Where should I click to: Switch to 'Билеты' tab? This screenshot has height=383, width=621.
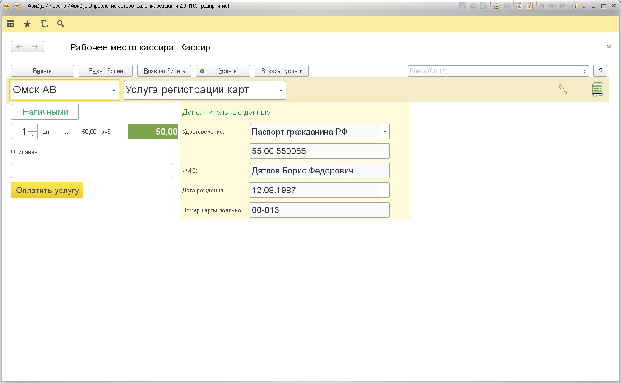pos(42,71)
